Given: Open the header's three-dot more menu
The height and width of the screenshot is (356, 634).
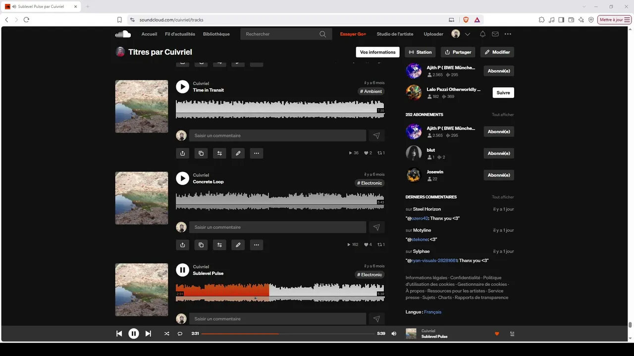Looking at the screenshot, I should [x=508, y=34].
